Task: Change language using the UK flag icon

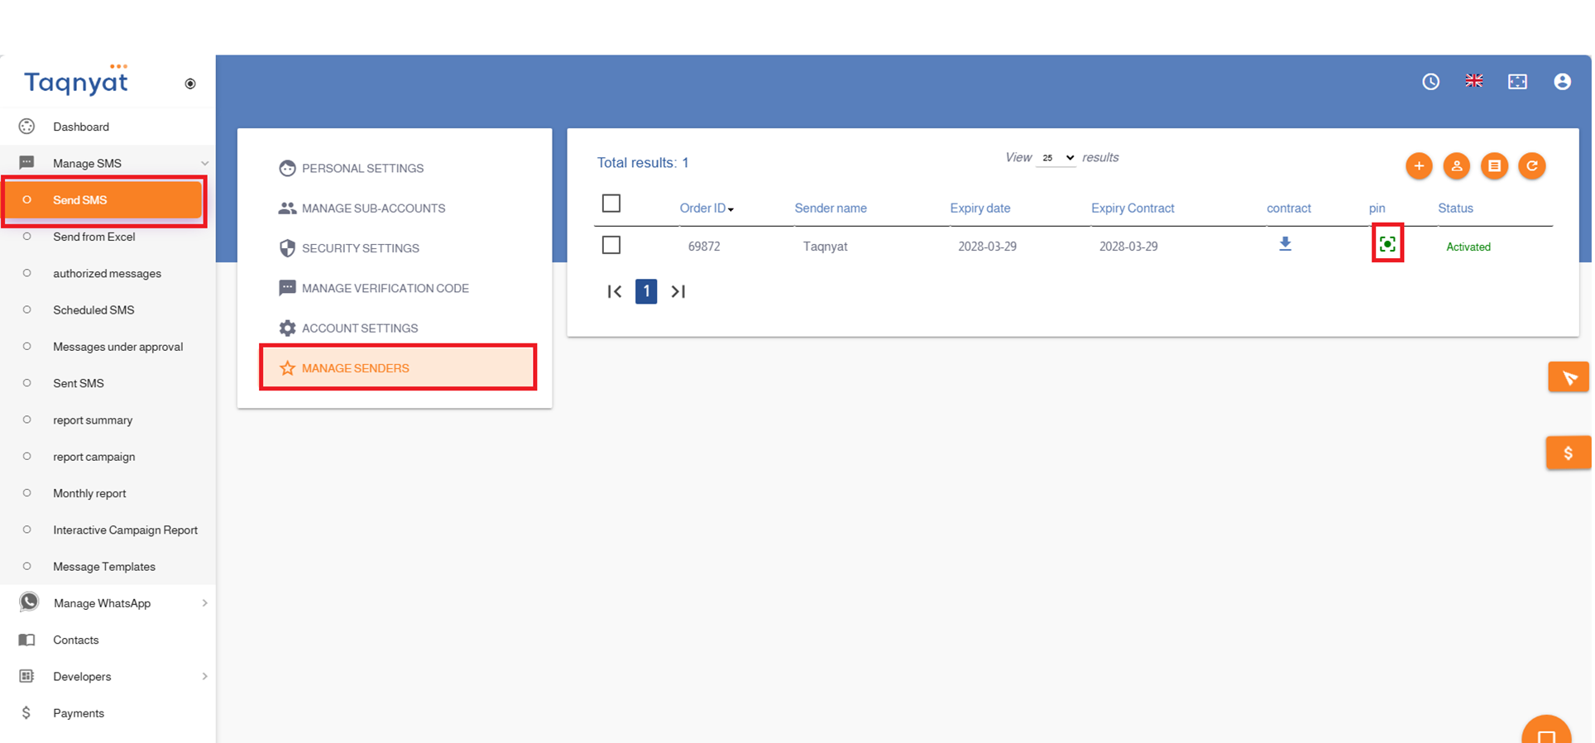Action: [1474, 81]
